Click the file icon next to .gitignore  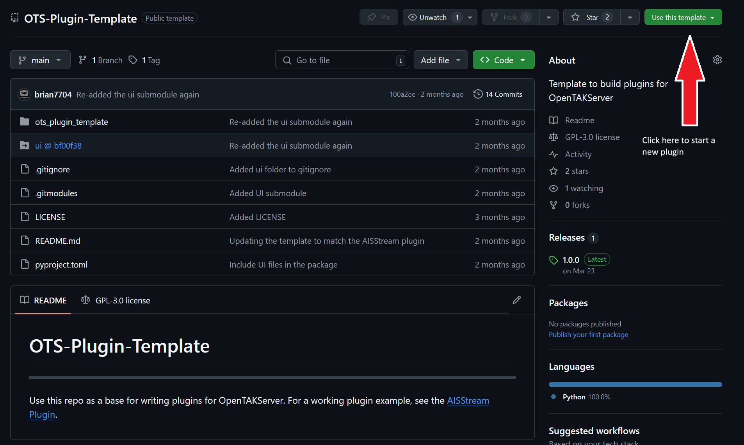click(25, 169)
